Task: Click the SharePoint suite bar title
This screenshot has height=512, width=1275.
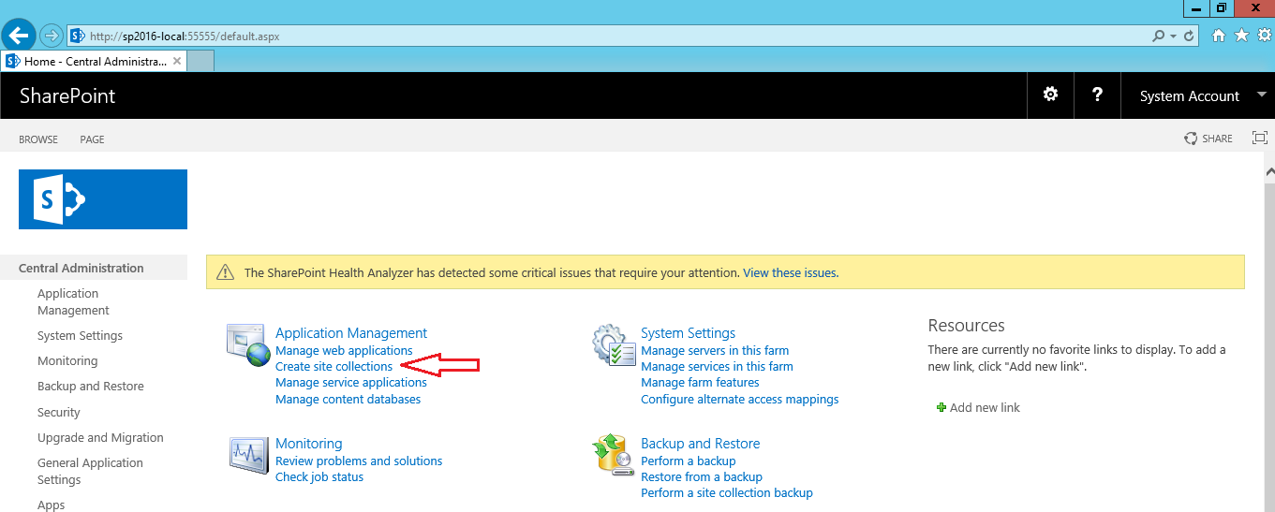Action: (67, 95)
